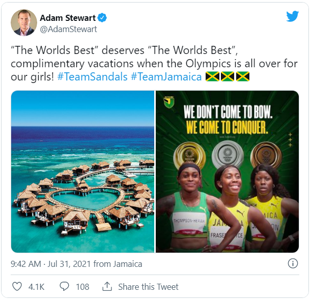This screenshot has height=300, width=311.
Task: Click the #TeamJamaica hashtag
Action: (165, 77)
